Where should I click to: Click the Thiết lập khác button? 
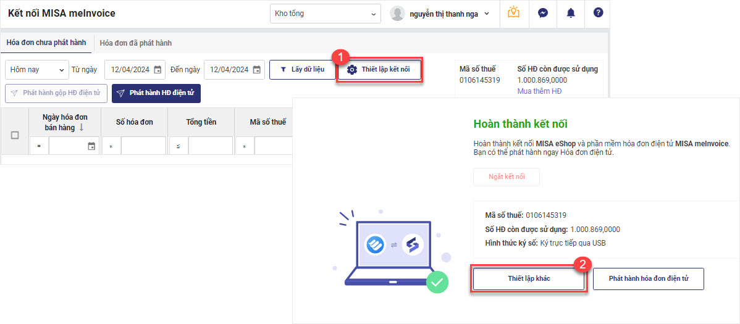[529, 279]
